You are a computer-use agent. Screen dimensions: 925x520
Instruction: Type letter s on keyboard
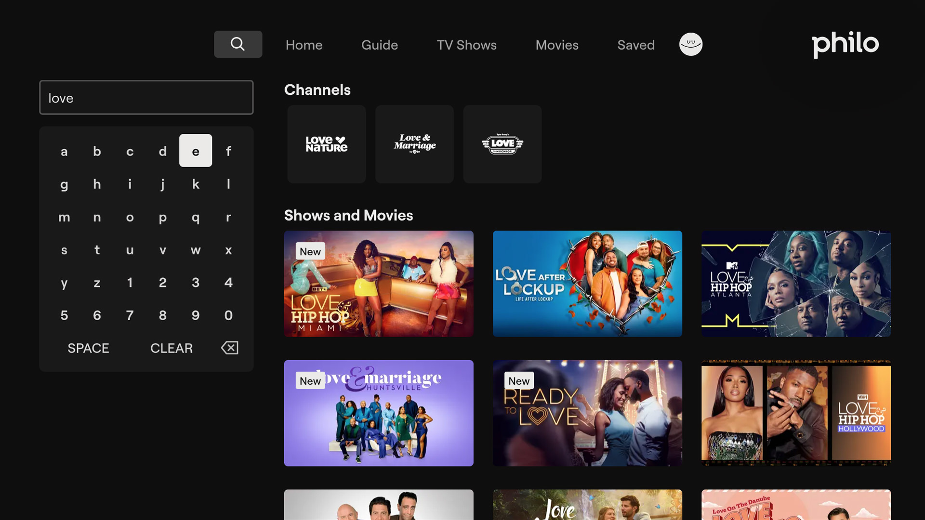64,250
